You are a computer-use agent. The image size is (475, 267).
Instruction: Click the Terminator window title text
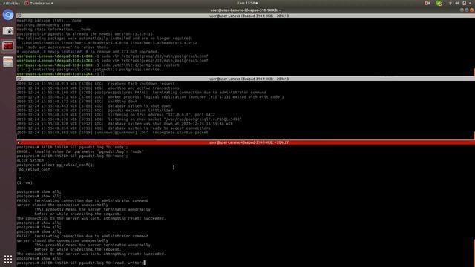[246, 10]
